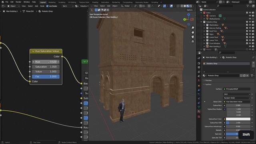The image size is (256, 144).
Task: Click the Subsurface IOR 1.400 slider
Action: (238, 123)
